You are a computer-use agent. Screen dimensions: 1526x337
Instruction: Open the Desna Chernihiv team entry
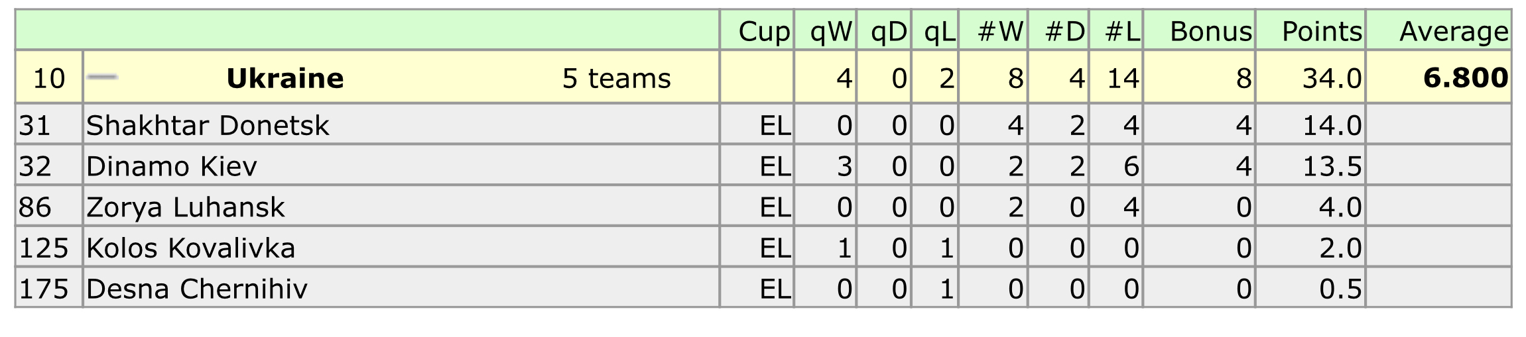coord(196,289)
